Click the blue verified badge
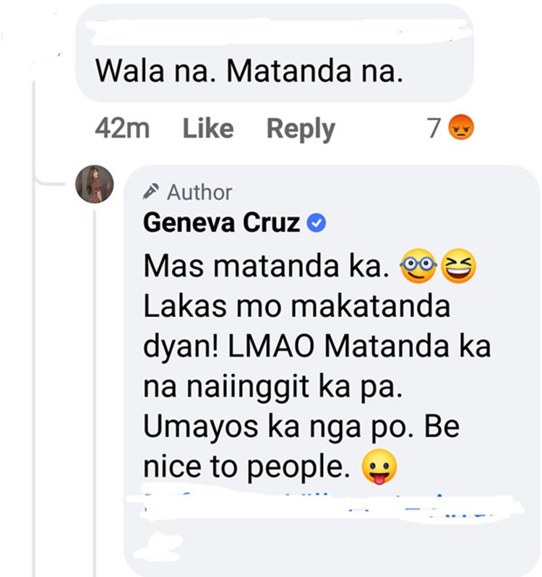The image size is (542, 577). [317, 223]
